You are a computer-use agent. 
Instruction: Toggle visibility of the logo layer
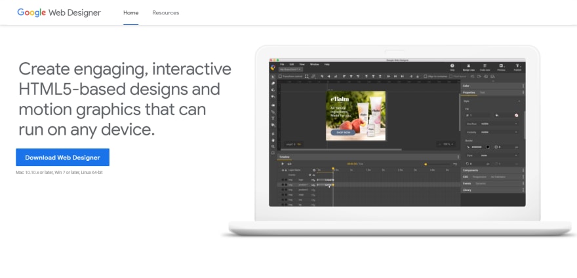(x=283, y=180)
